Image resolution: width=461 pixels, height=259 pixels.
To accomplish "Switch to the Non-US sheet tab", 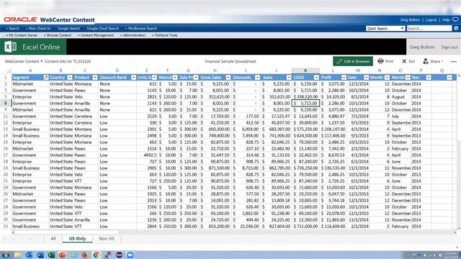I will [x=107, y=238].
